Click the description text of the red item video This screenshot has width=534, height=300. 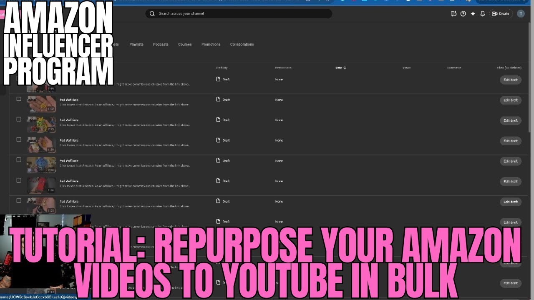(x=124, y=186)
